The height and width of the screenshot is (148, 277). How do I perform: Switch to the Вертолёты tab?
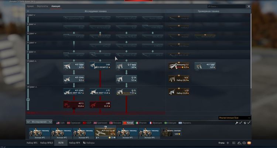coord(43,6)
